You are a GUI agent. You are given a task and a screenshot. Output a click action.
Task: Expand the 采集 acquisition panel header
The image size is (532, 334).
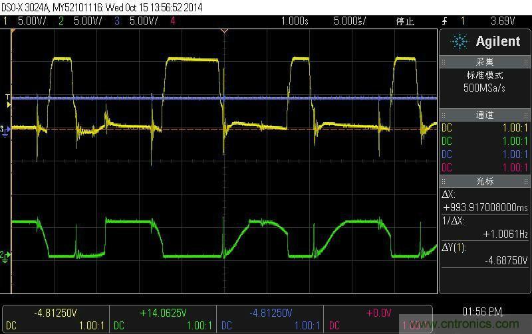[x=484, y=62]
